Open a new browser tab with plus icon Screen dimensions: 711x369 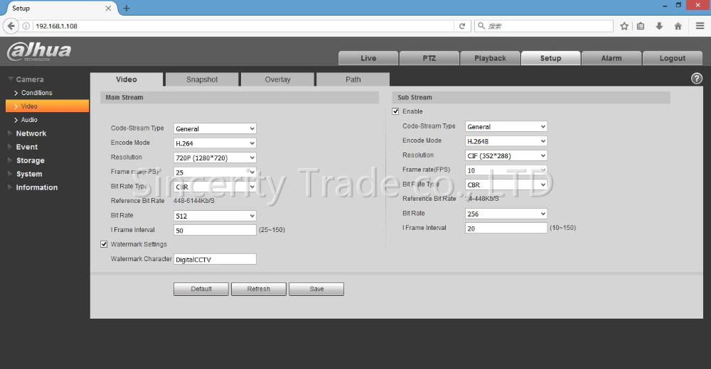[x=127, y=8]
